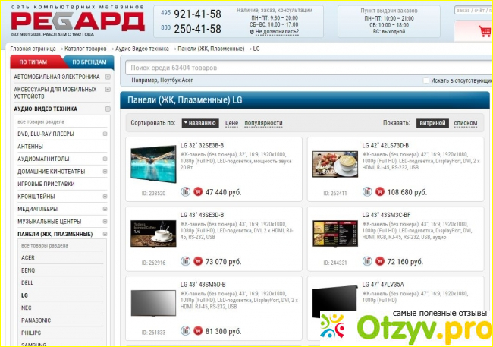Click the Regard store logo
Image resolution: width=493 pixels, height=347 pixels.
pyautogui.click(x=77, y=20)
